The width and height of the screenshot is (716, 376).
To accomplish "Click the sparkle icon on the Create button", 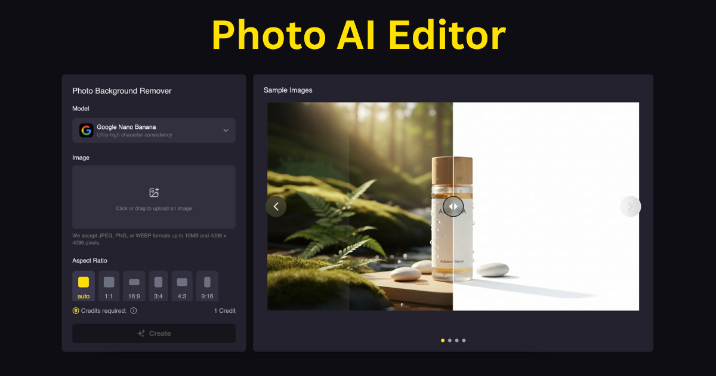I will click(143, 333).
